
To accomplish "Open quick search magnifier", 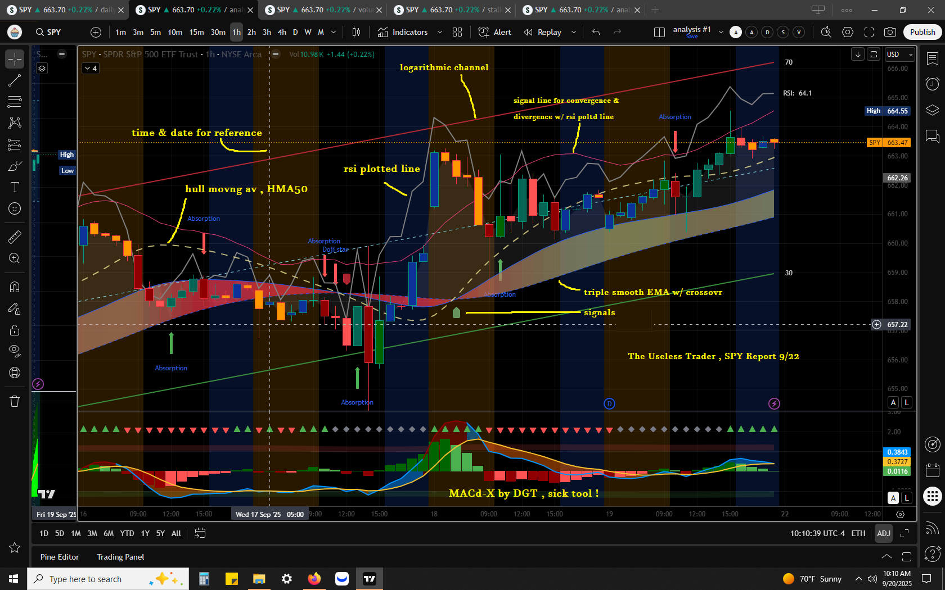I will point(826,32).
